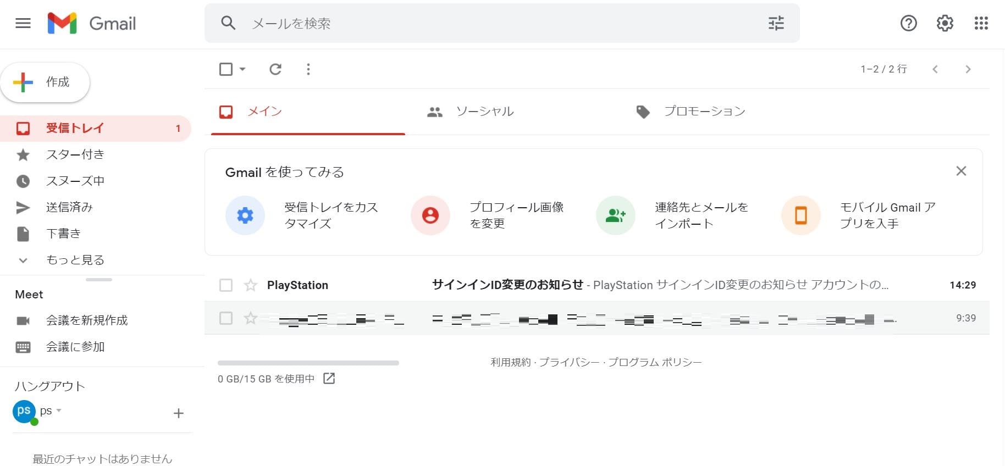Open the storage management external link icon

[329, 378]
